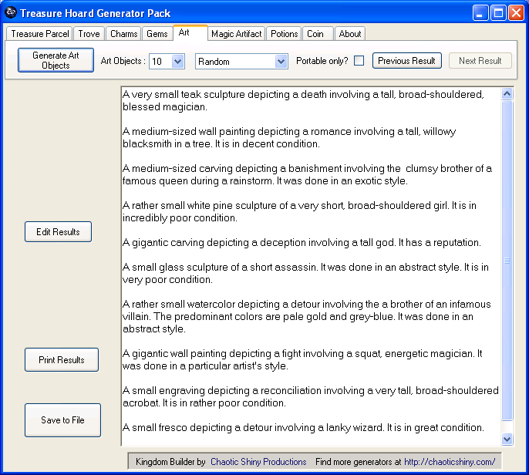Go to the Magic Artifact tab
529x475 pixels.
coord(236,34)
